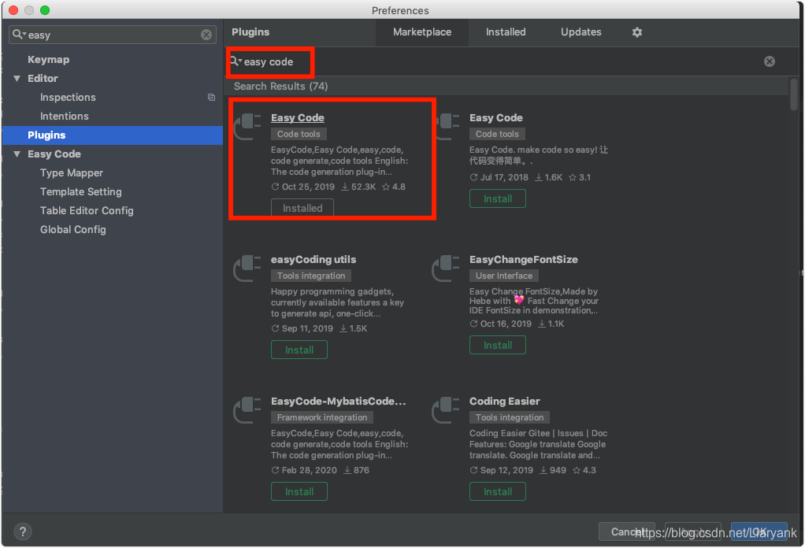805x548 pixels.
Task: Open the Coding Easier plugin title
Action: 504,402
